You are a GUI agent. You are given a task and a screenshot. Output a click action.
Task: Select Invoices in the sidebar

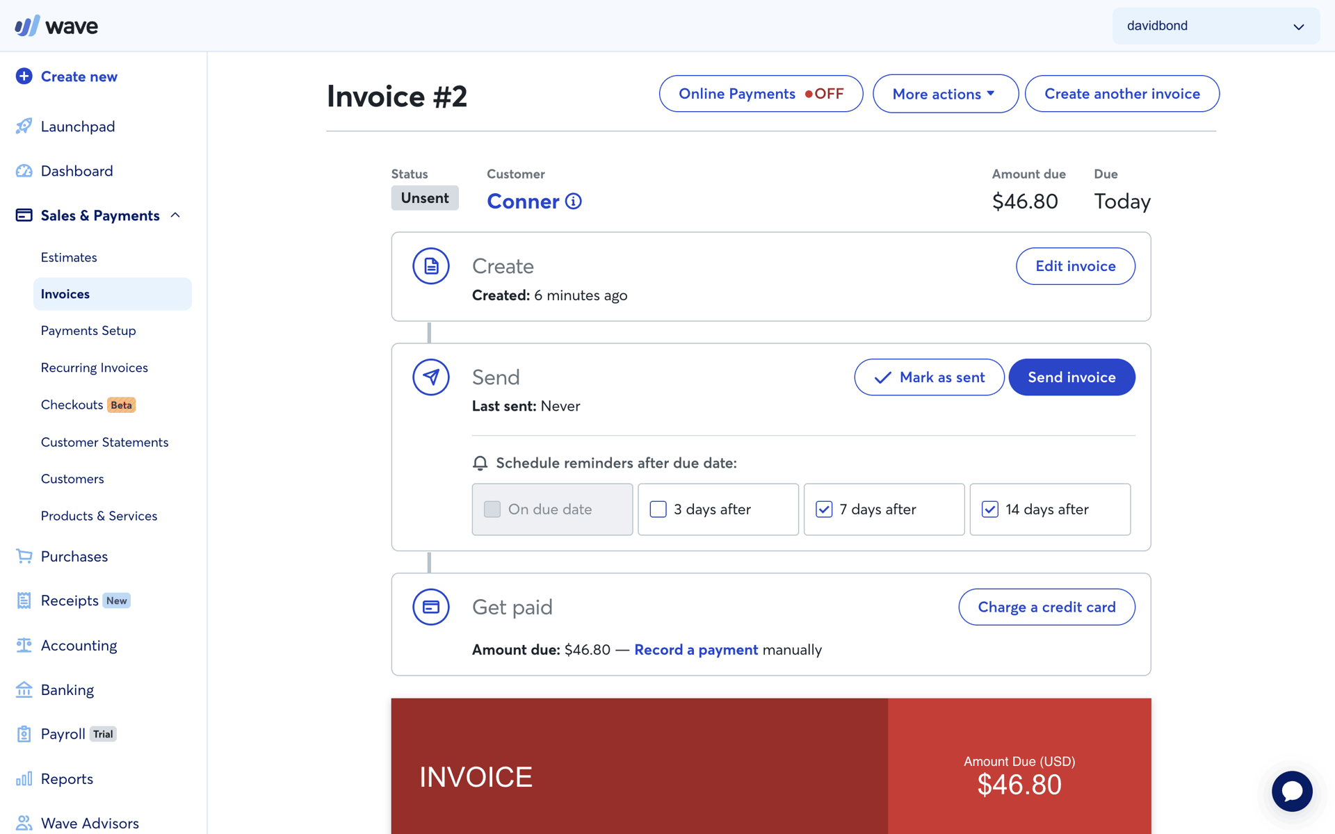click(x=113, y=294)
